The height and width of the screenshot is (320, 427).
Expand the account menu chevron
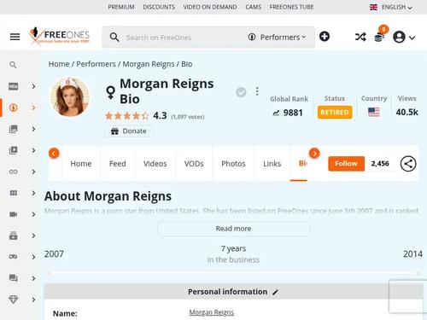(412, 38)
